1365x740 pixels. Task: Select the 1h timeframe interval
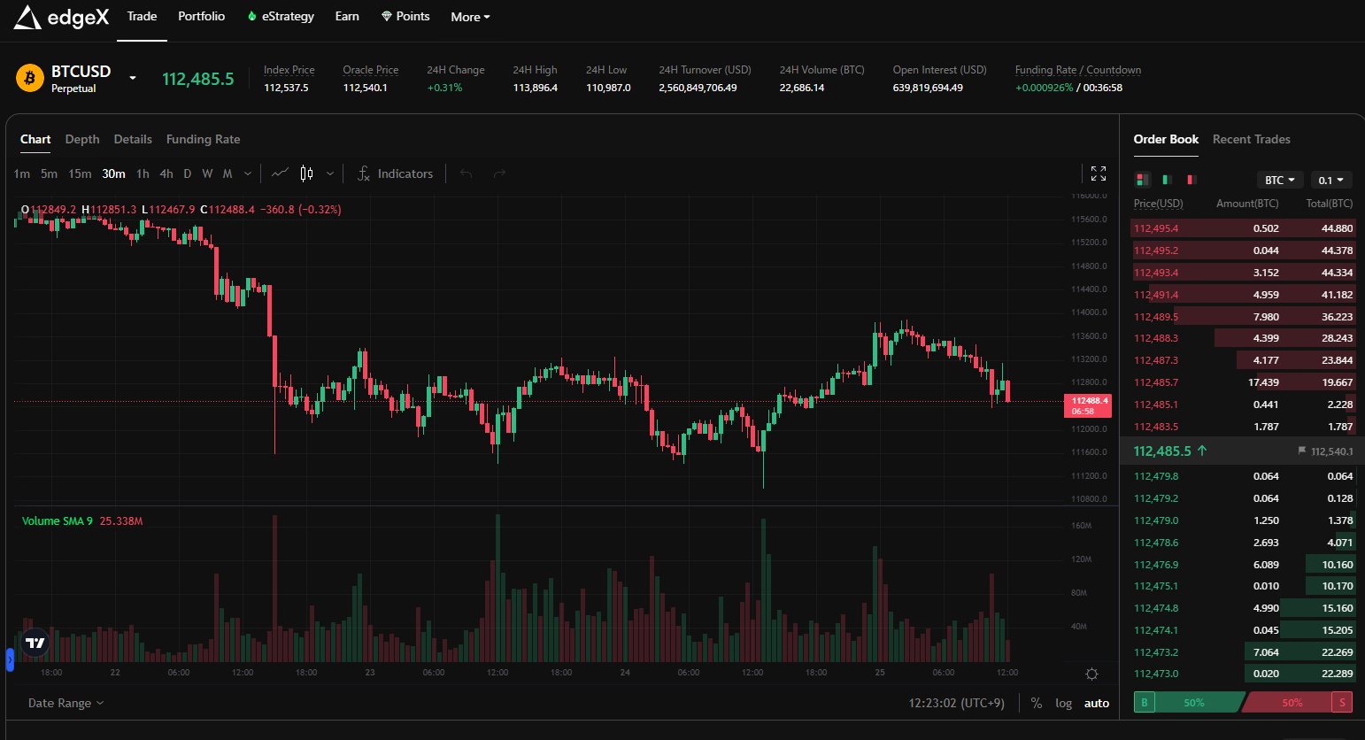click(143, 173)
